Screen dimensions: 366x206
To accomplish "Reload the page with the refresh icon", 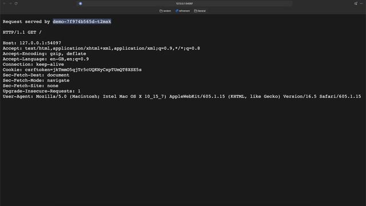I will (16, 3).
